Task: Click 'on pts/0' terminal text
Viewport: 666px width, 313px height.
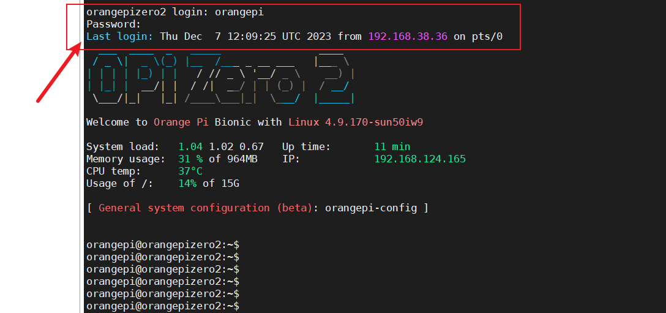Action: 478,37
